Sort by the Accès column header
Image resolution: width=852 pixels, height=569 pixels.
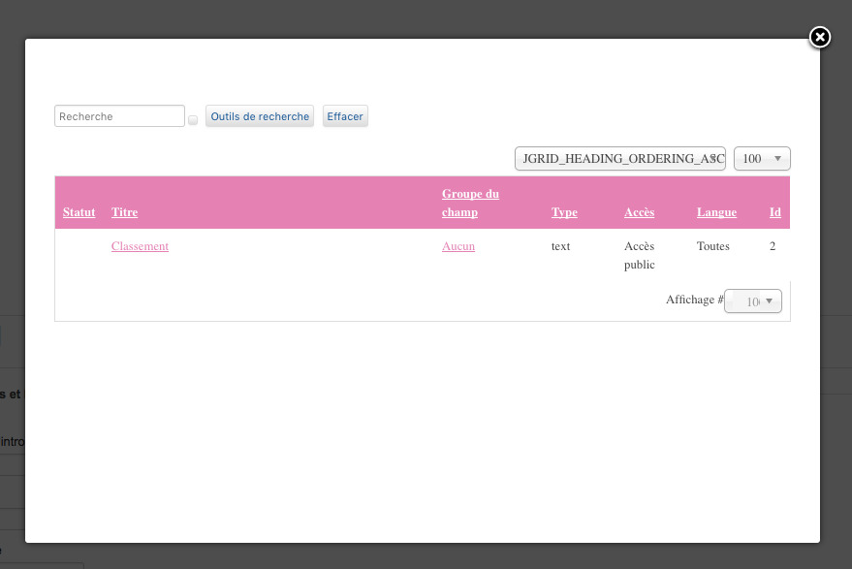[x=640, y=212]
